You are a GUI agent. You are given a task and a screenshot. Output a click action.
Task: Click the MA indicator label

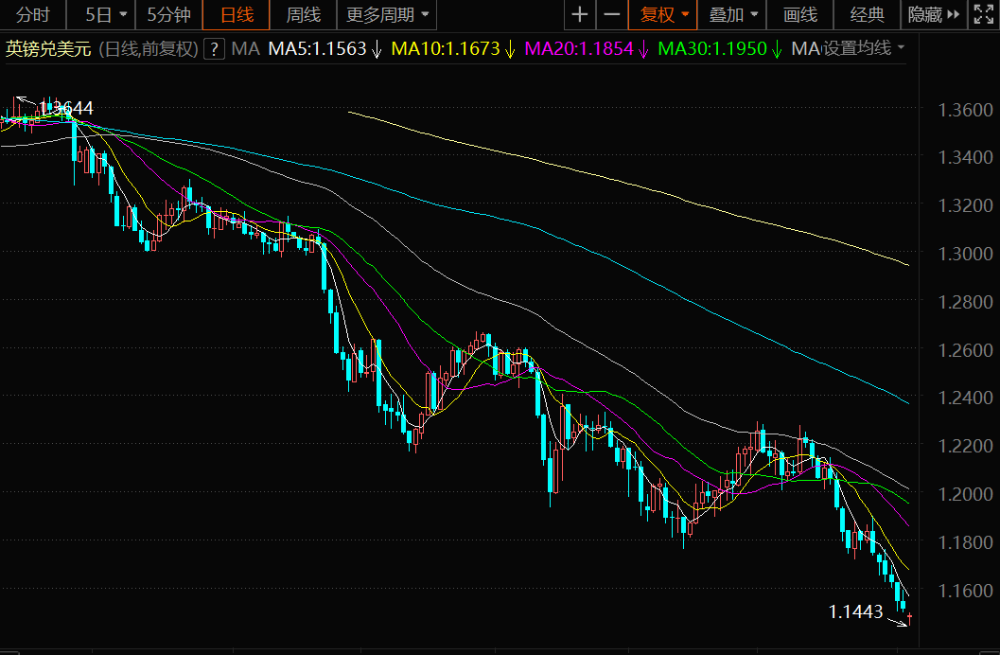pyautogui.click(x=246, y=48)
